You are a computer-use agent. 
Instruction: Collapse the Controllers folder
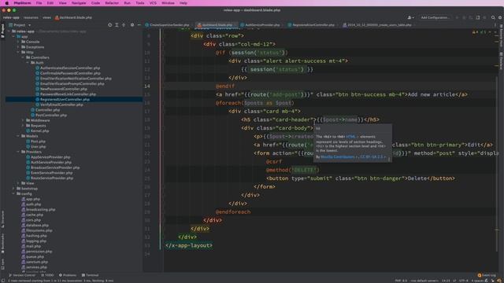pos(23,57)
